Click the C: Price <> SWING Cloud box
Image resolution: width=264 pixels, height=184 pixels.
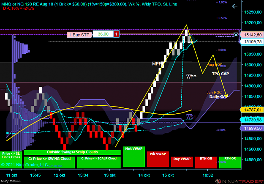click(x=49, y=162)
